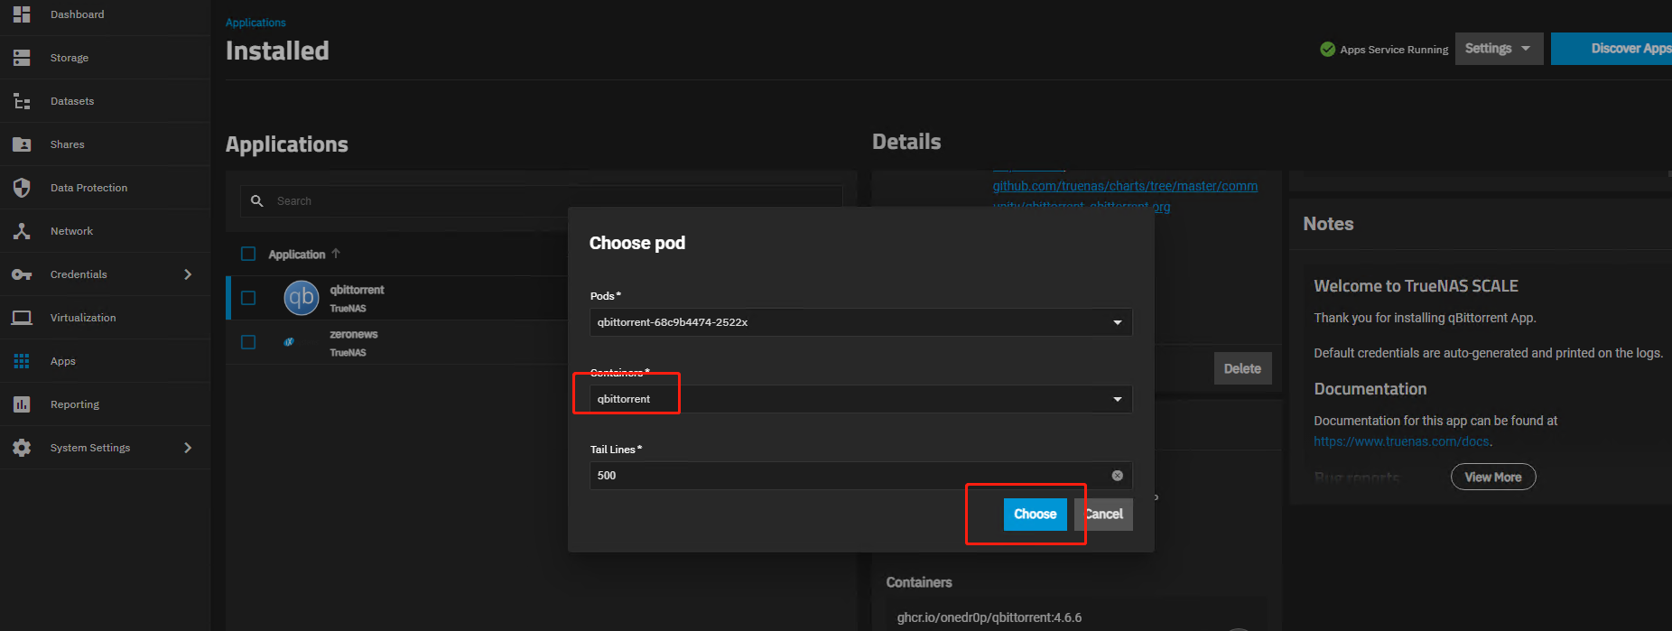Viewport: 1672px width, 631px height.
Task: Click the zeronews app logo
Action: 289,342
